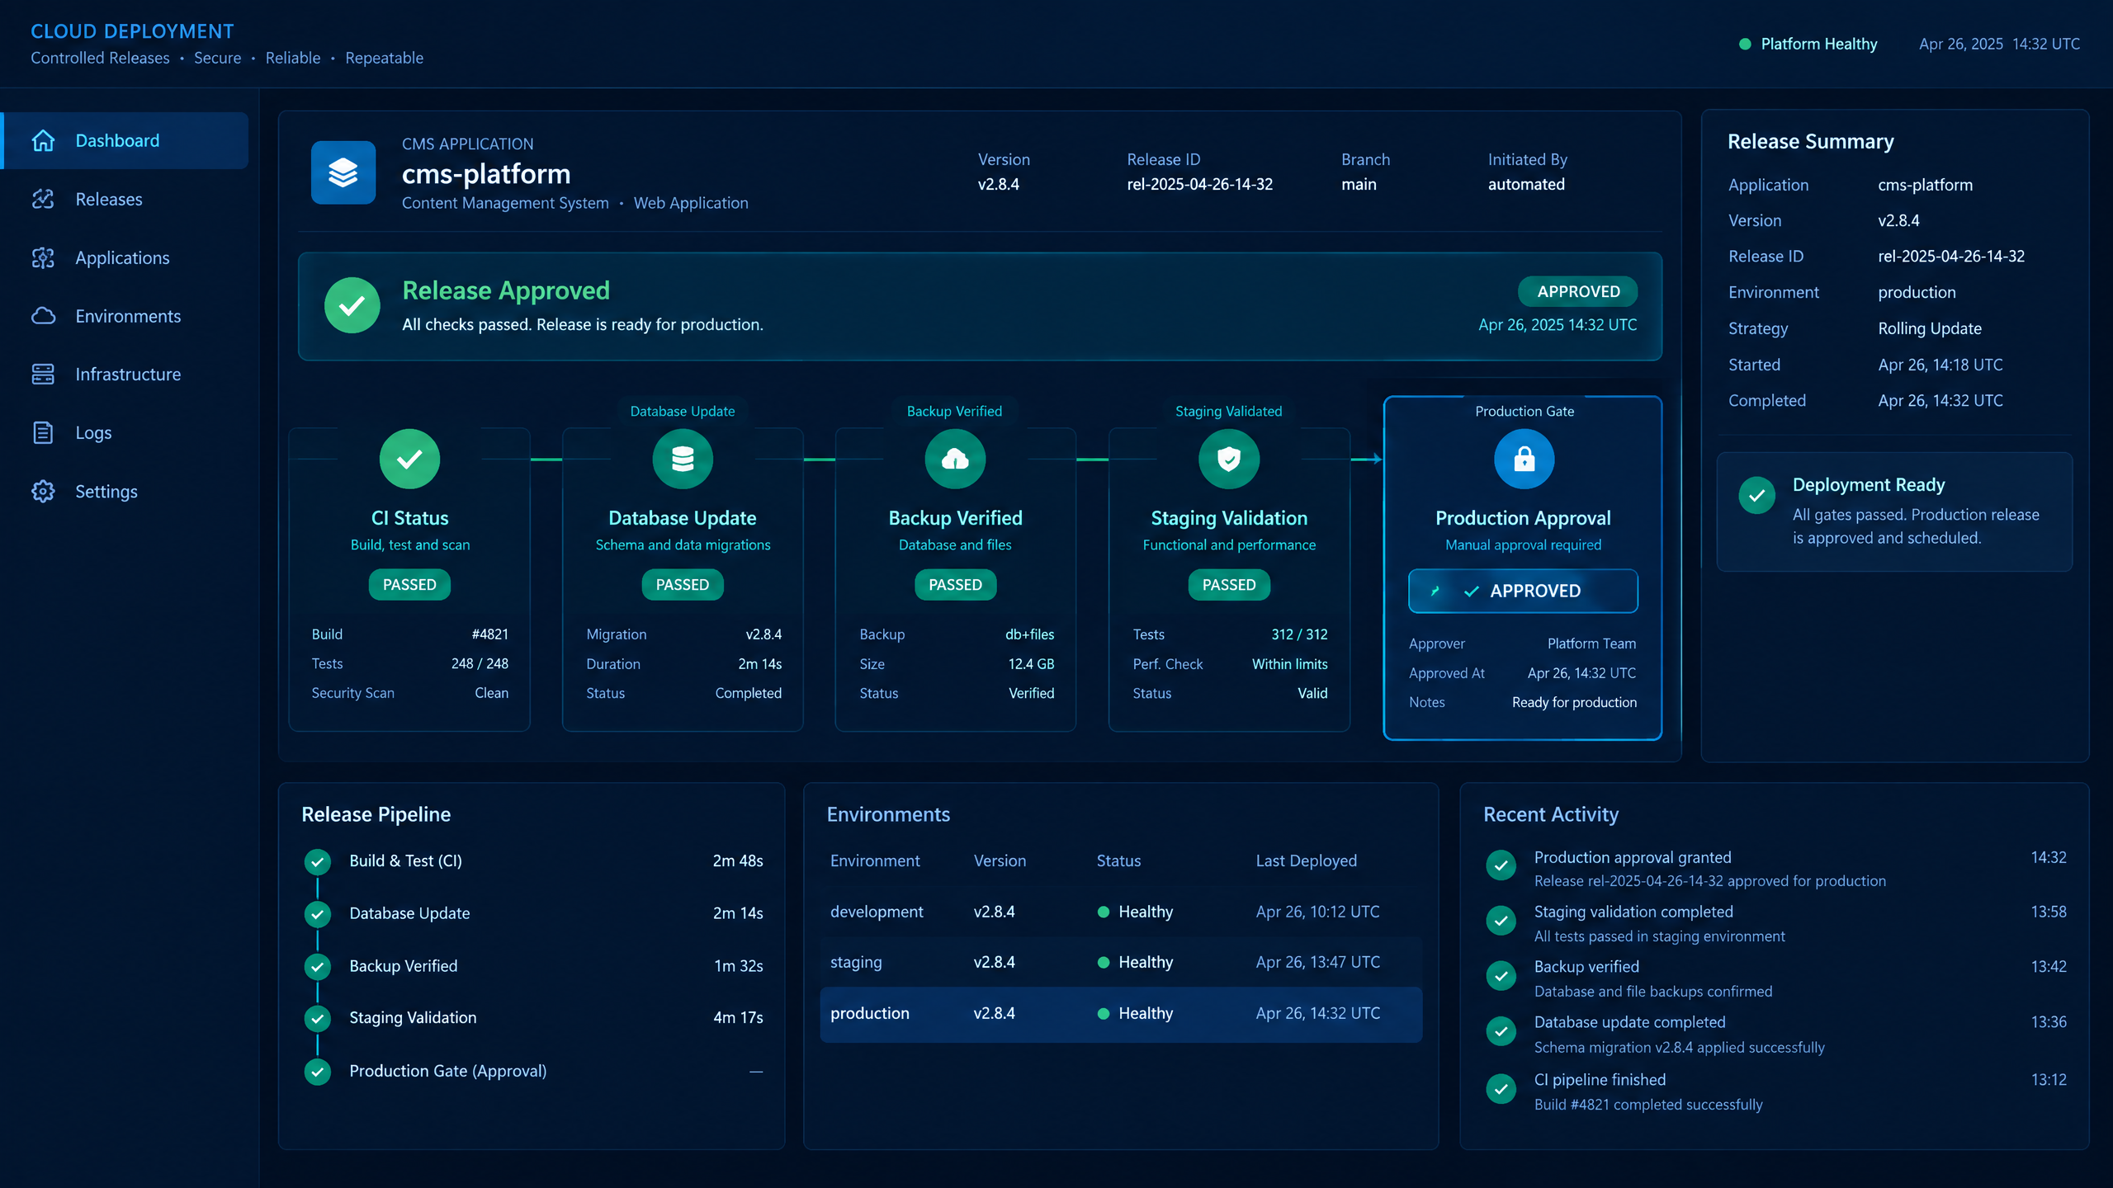Click the APPROVED badge in the release banner
This screenshot has width=2113, height=1188.
(1578, 291)
